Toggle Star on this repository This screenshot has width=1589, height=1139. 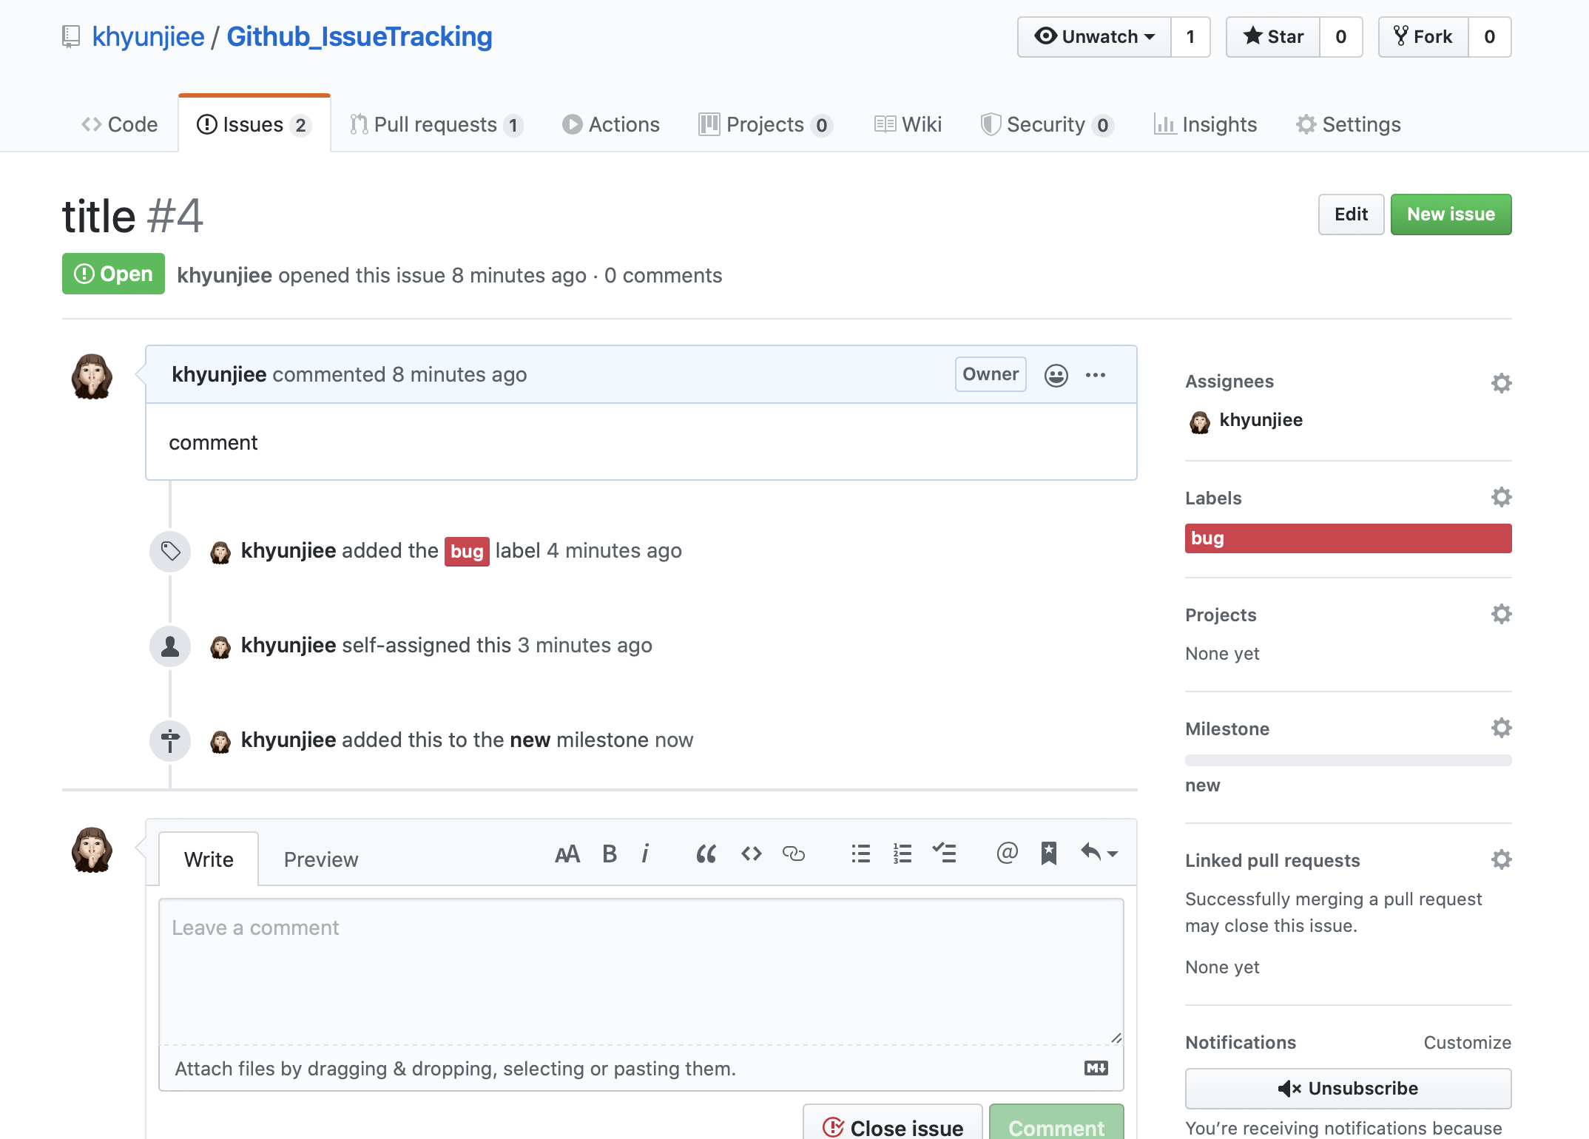pyautogui.click(x=1273, y=37)
